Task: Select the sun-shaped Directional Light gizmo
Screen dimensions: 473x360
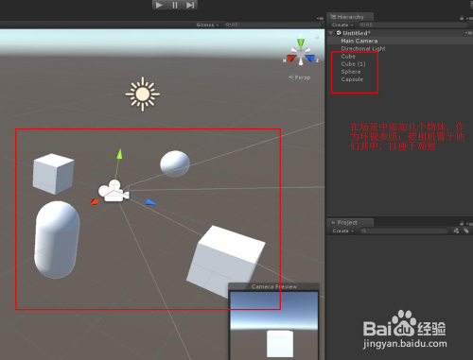Action: [143, 94]
